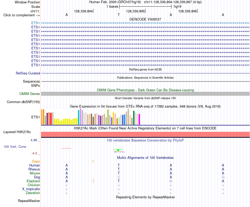The image size is (250, 207).
Task: Click the "SNPs" track label
Action: pos(36,85)
